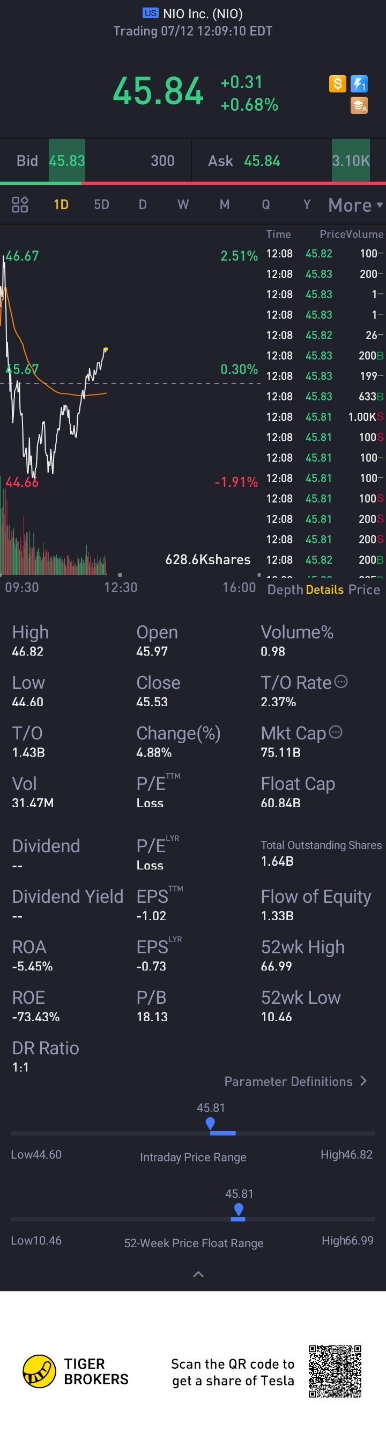Tap the US market flag badge
This screenshot has height=1452, width=386.
[x=150, y=13]
